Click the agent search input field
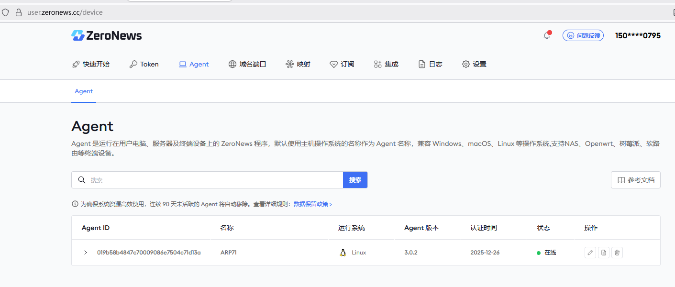The width and height of the screenshot is (675, 287). coord(214,180)
